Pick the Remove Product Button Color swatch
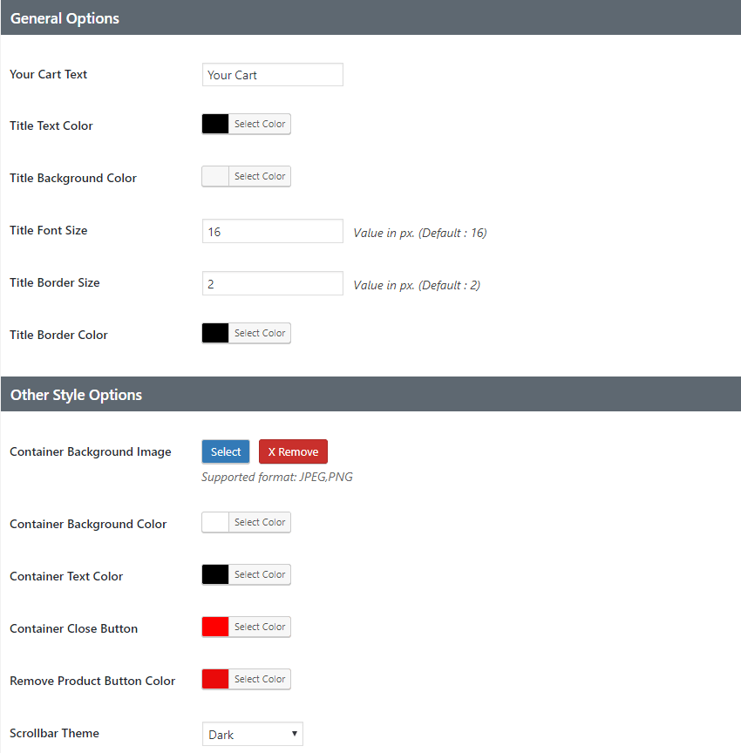The image size is (741, 753). click(215, 679)
